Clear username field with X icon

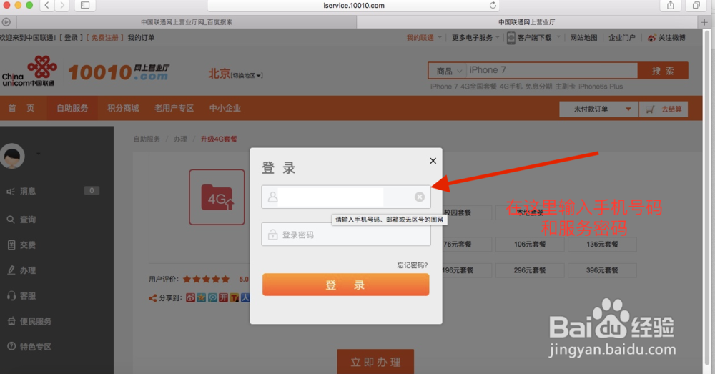[420, 197]
